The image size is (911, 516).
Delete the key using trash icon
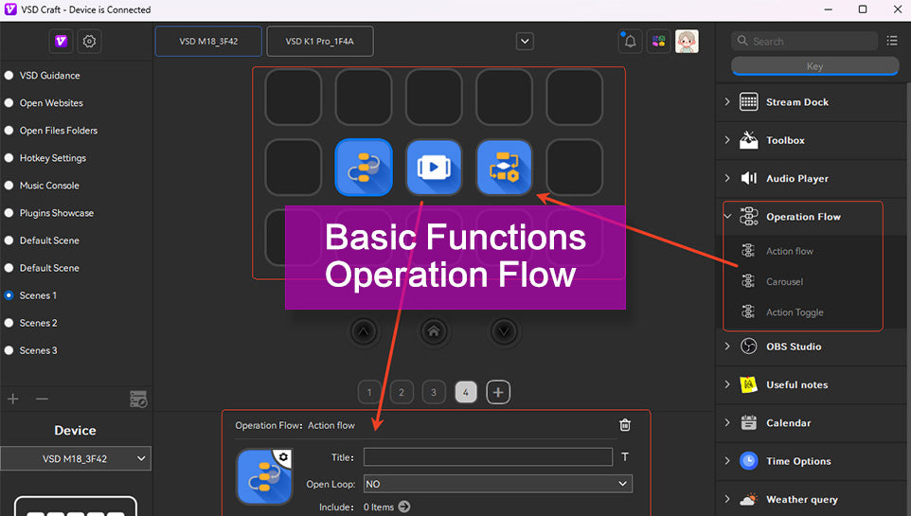pyautogui.click(x=625, y=425)
